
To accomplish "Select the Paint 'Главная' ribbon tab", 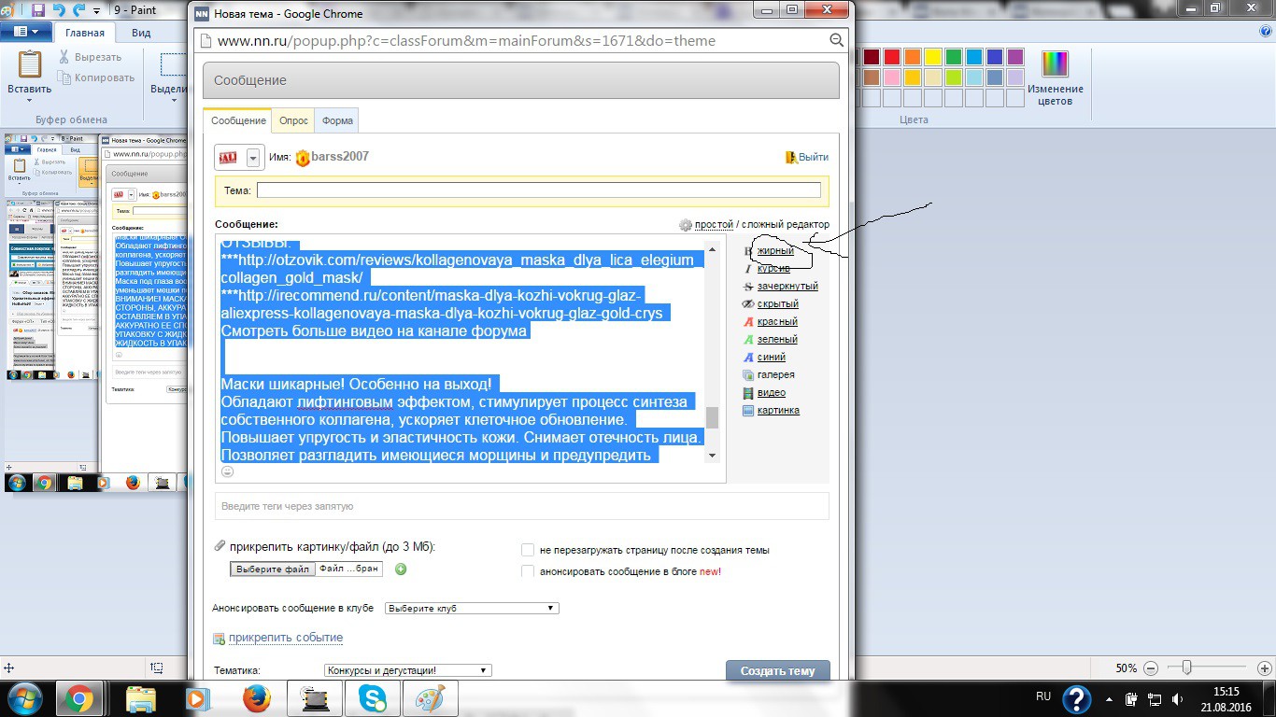I will coord(85,33).
